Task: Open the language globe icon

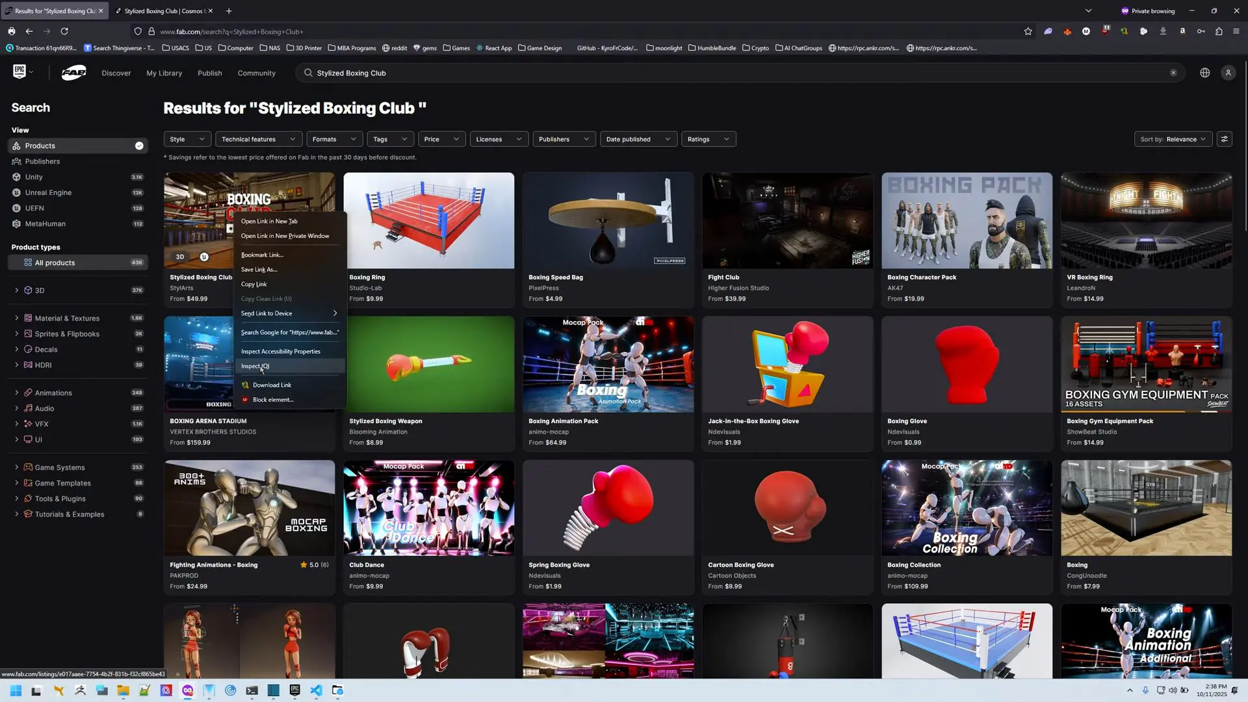Action: (x=1204, y=73)
